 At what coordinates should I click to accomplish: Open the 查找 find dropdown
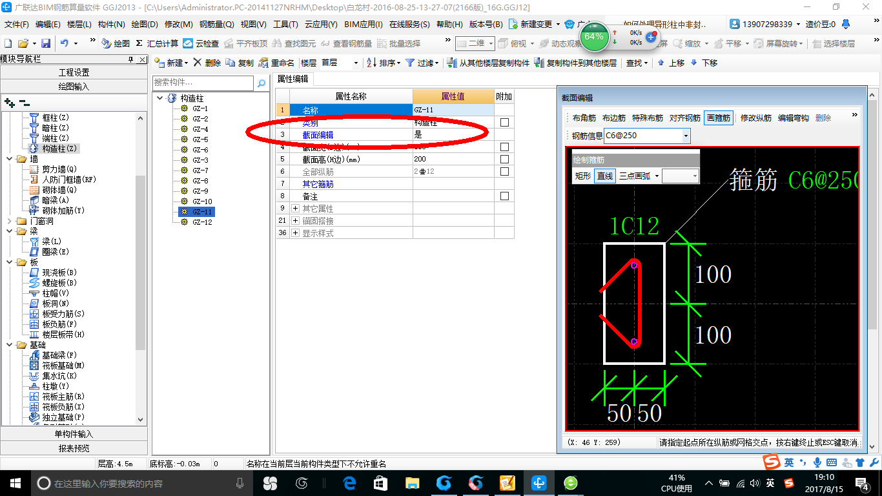[x=637, y=63]
